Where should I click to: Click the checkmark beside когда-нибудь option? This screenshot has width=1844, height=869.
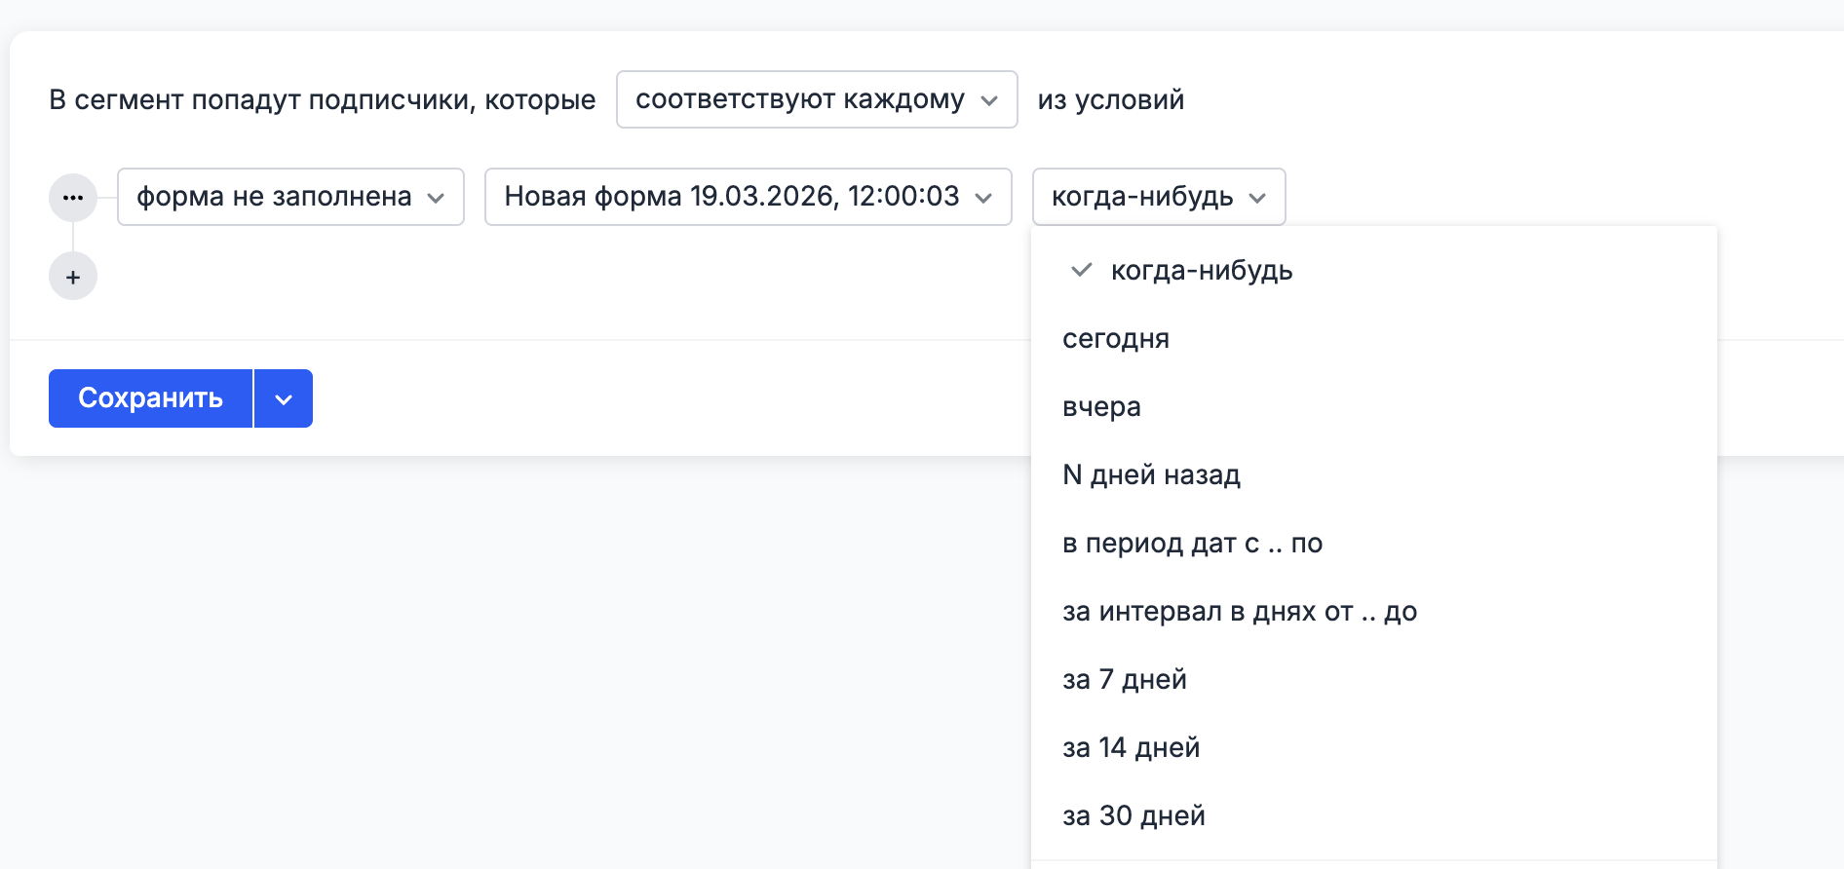[x=1081, y=270]
